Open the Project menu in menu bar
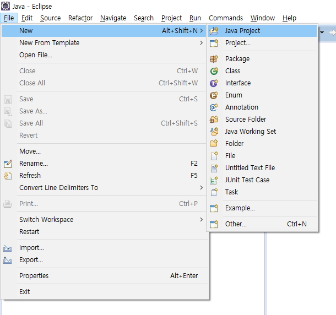336x315 pixels. pyautogui.click(x=171, y=18)
